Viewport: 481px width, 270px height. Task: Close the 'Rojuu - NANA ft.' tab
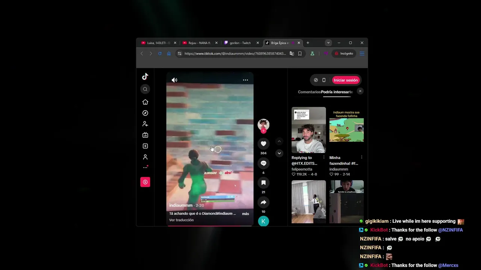[x=216, y=43]
